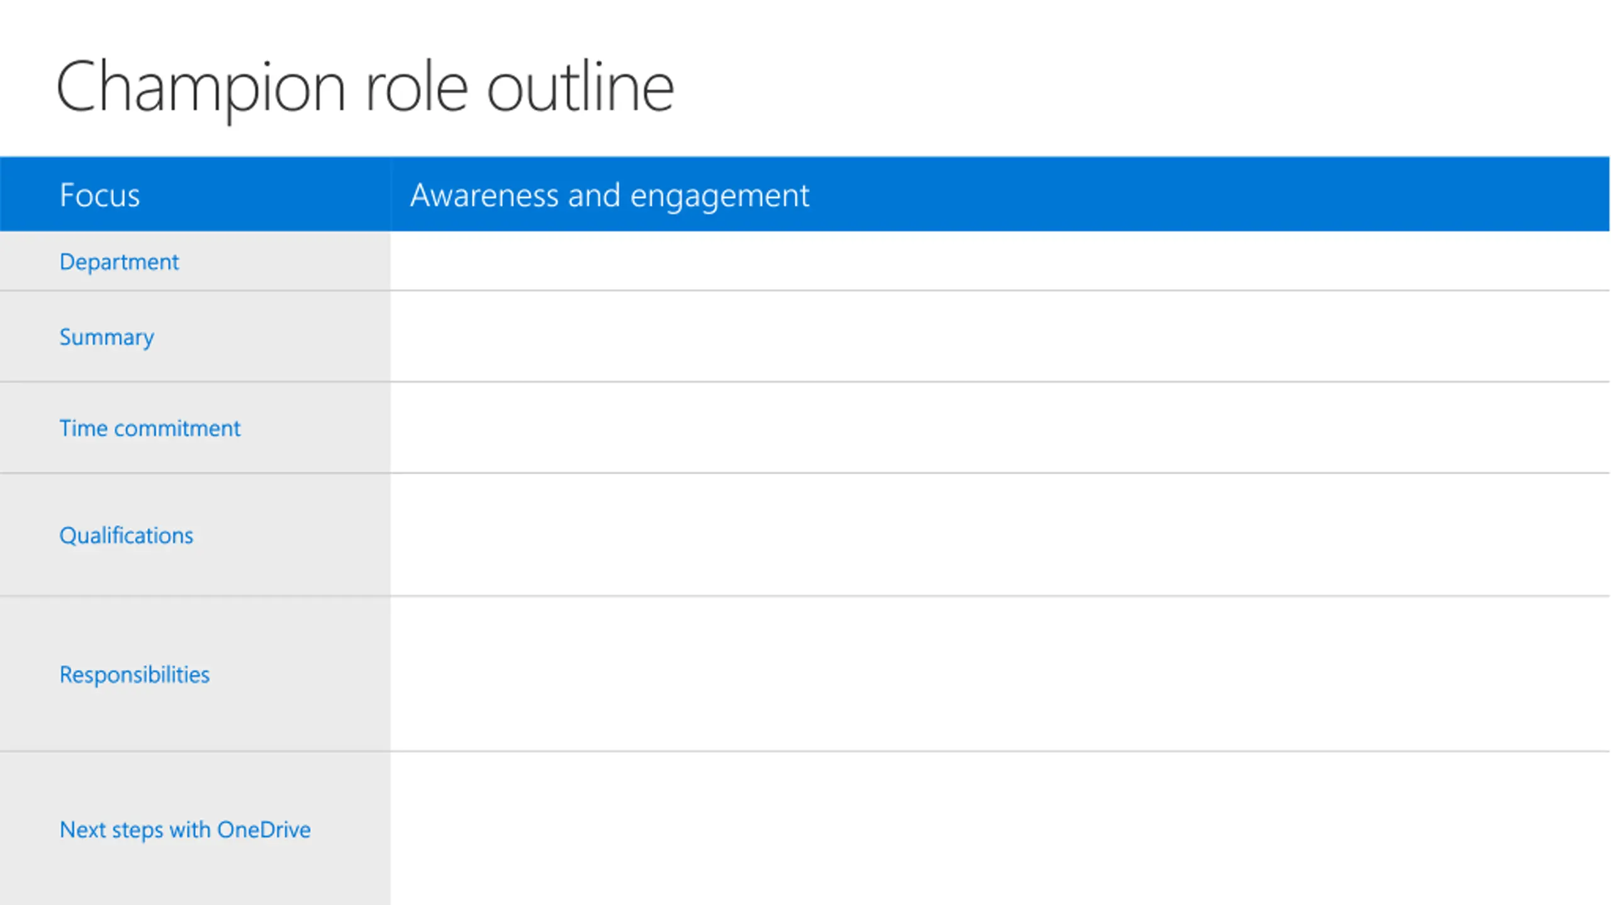The width and height of the screenshot is (1611, 905).
Task: Click empty cell beside Department
Action: pyautogui.click(x=1000, y=261)
